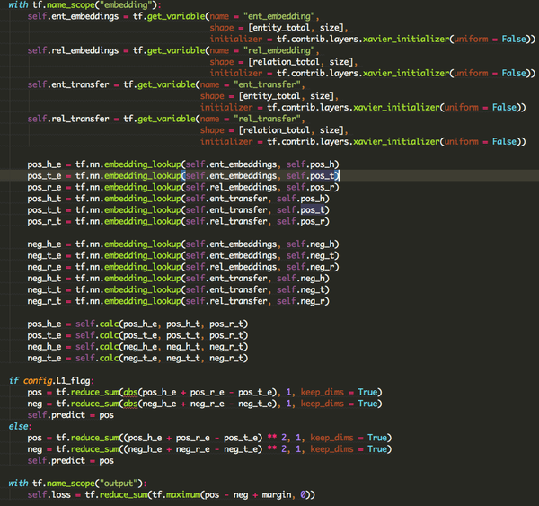Click pos_h_e embedding_lookup line

[183, 164]
